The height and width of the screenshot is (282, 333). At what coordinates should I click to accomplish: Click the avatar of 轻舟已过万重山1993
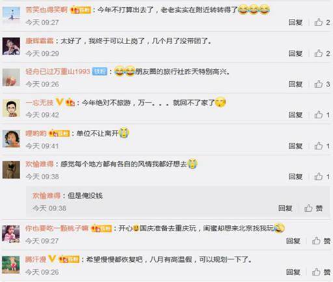click(11, 77)
